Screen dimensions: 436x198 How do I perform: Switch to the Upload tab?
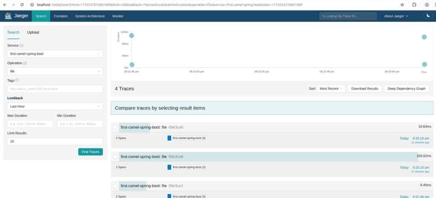(x=33, y=32)
